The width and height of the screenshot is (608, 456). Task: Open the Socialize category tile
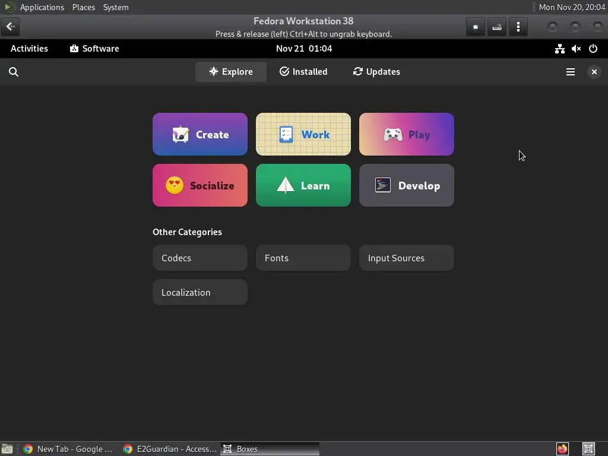(x=200, y=185)
